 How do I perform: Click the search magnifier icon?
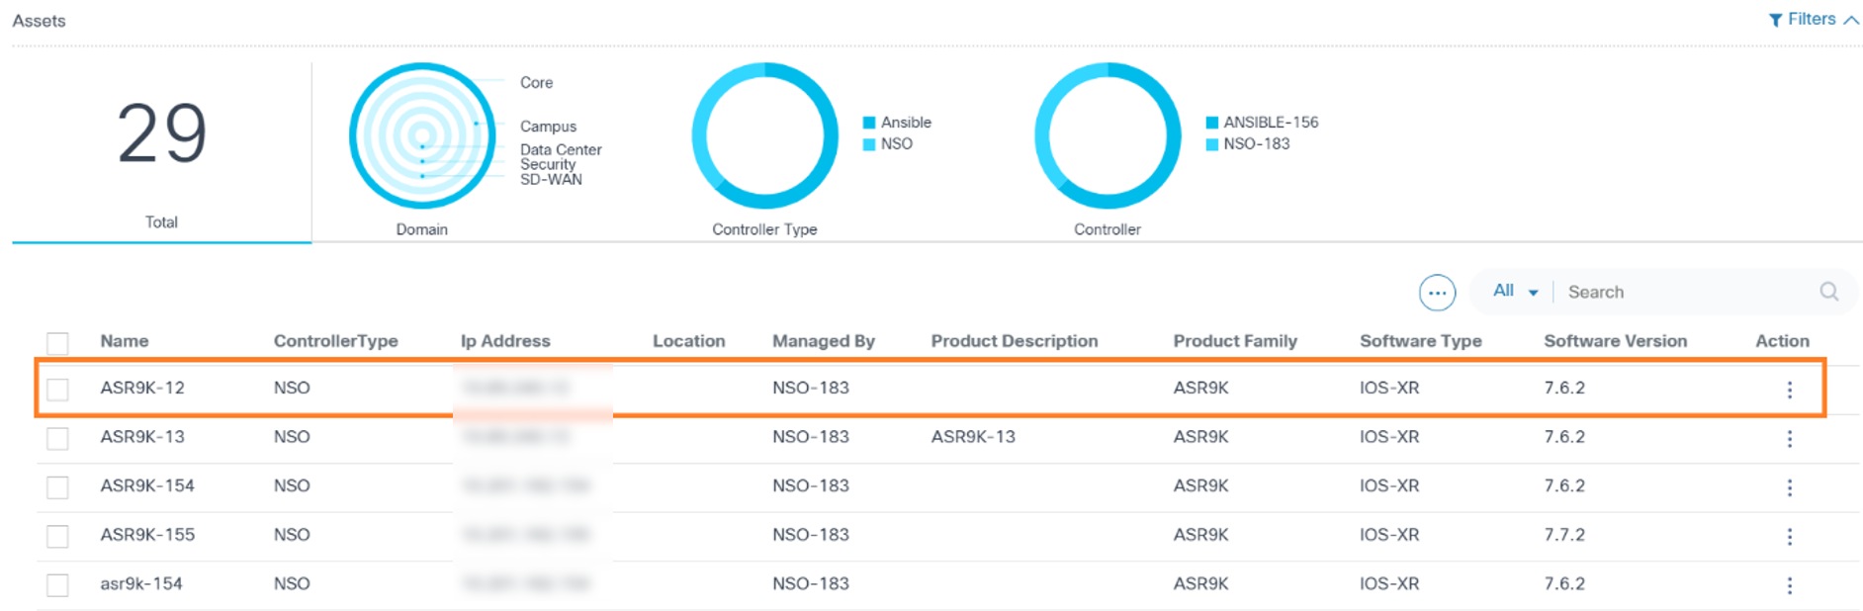[x=1828, y=292]
